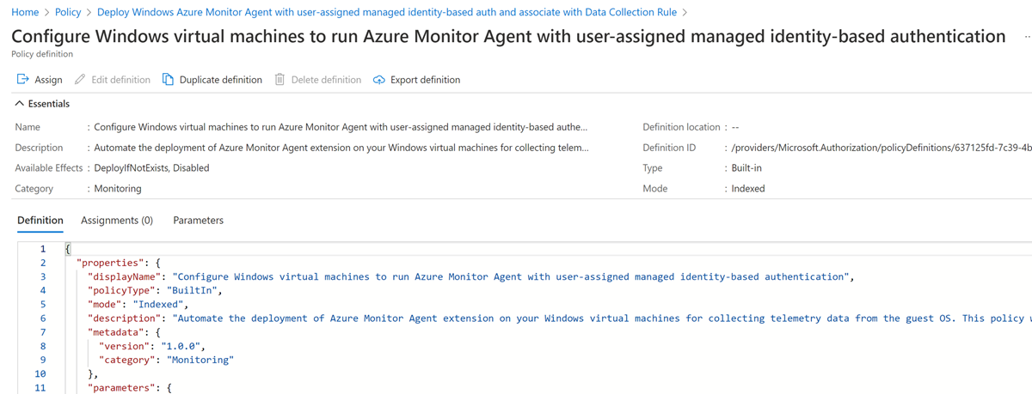Go to Home breadcrumb link
Screen dimensions: 1032x394
[x=25, y=13]
